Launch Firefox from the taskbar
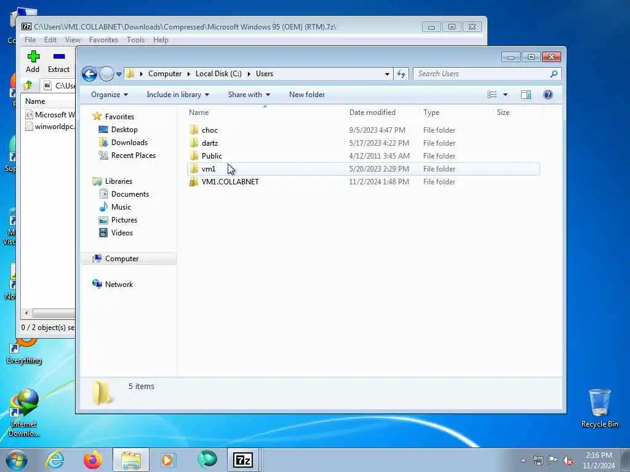 pos(93,460)
